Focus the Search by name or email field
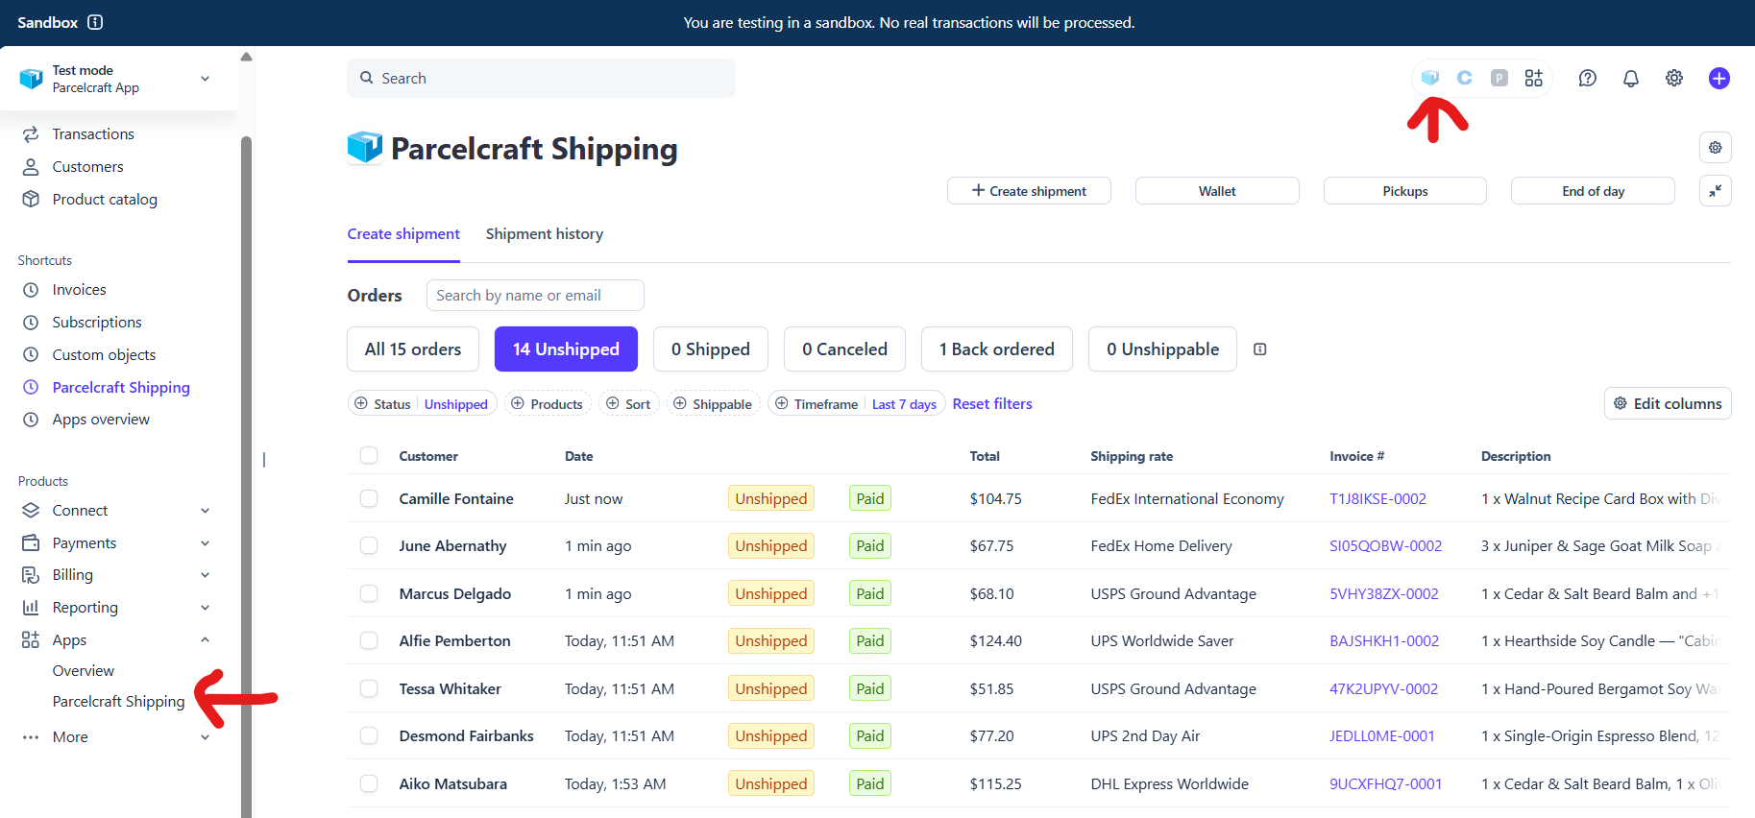1755x818 pixels. (x=535, y=296)
